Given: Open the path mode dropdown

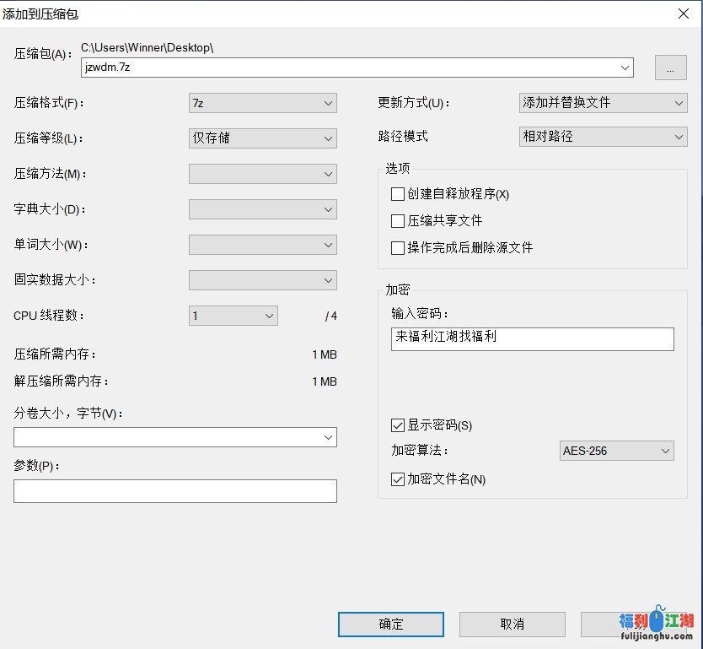Looking at the screenshot, I should [x=603, y=137].
